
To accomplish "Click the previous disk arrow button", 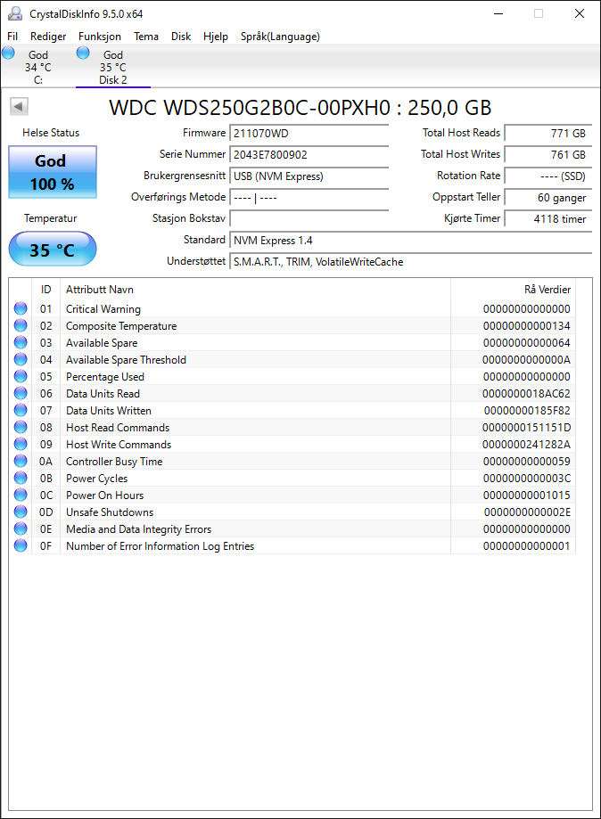I will (19, 107).
